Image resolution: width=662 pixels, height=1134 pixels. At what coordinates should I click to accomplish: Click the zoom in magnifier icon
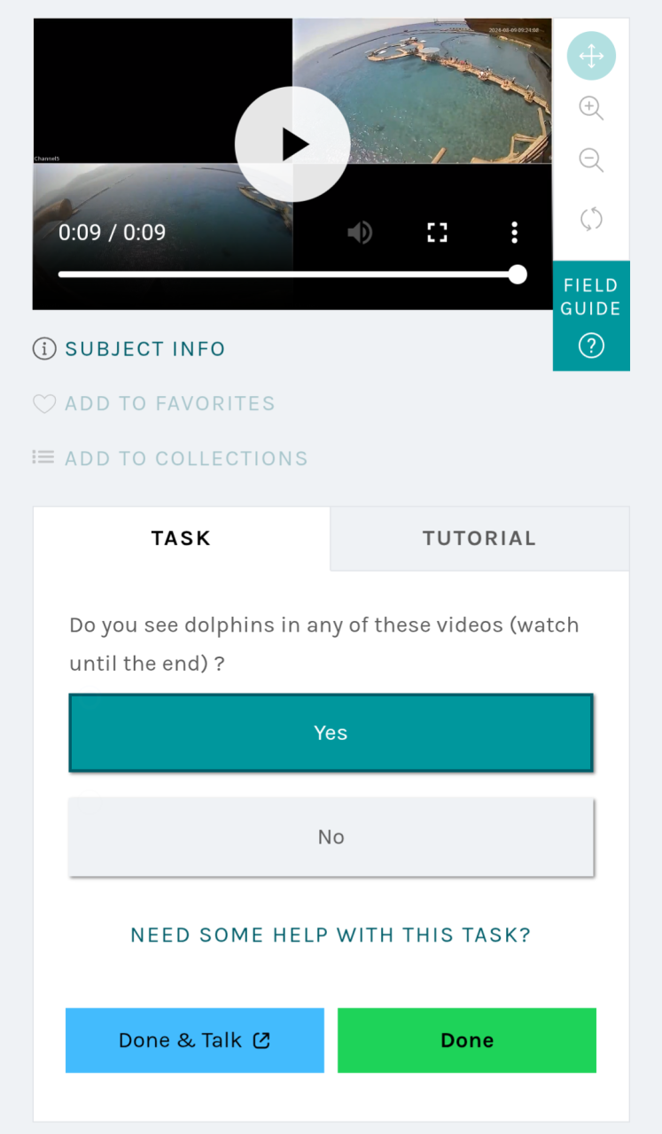591,108
